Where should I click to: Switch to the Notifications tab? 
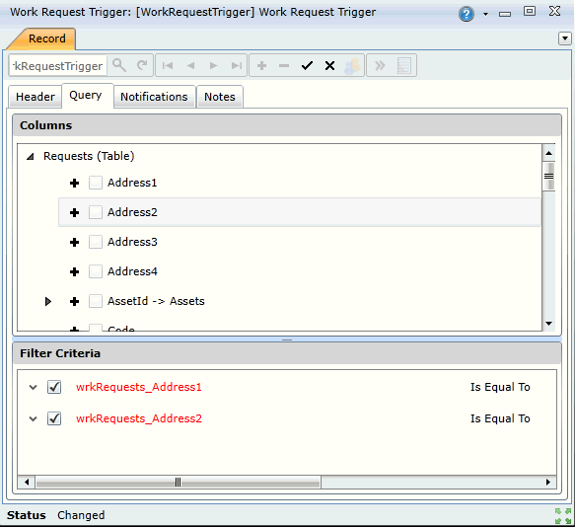click(x=154, y=97)
